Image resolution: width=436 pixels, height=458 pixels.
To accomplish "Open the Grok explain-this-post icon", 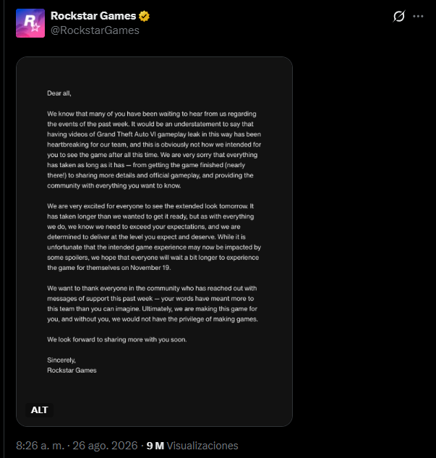I will (399, 16).
